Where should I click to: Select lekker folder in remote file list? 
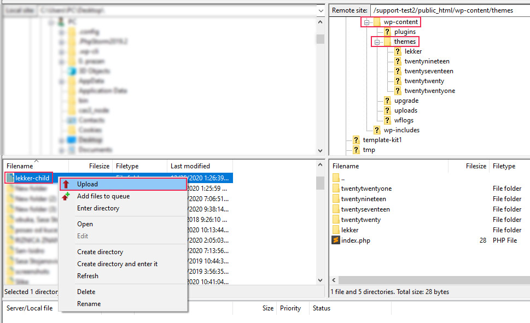tap(350, 230)
